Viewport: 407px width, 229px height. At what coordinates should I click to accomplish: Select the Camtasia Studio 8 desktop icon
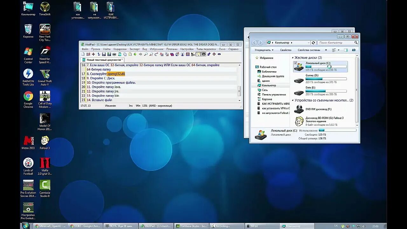[45, 189]
